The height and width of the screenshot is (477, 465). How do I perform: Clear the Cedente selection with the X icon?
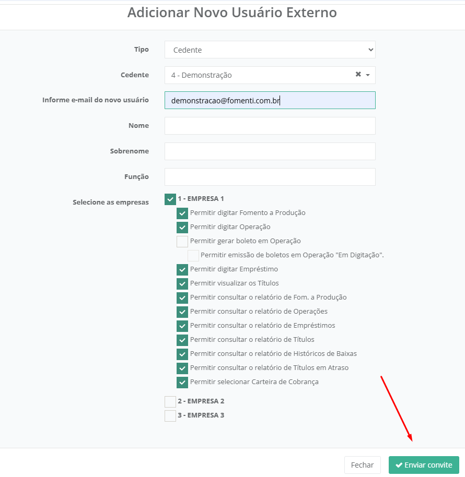[358, 75]
